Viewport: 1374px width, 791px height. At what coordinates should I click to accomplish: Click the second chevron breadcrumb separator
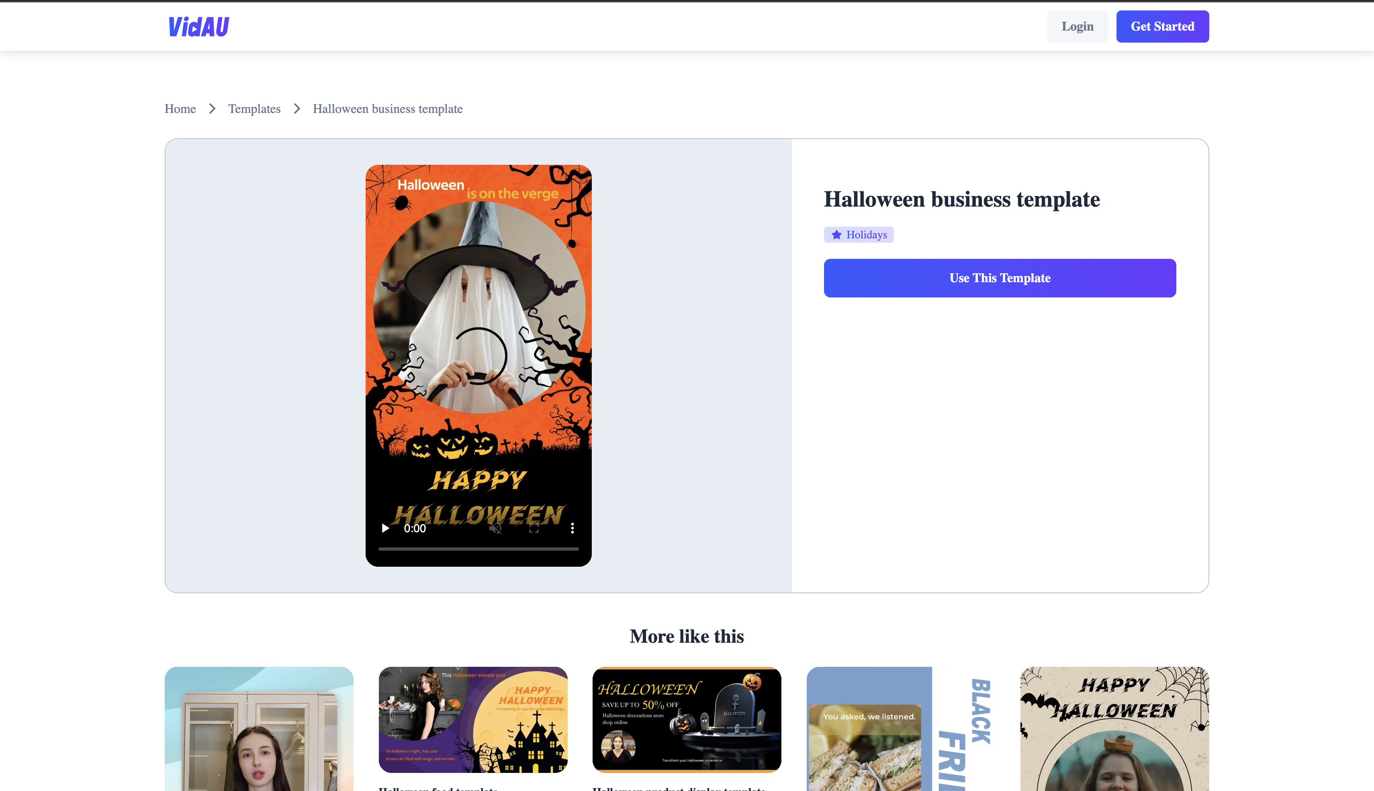tap(296, 109)
